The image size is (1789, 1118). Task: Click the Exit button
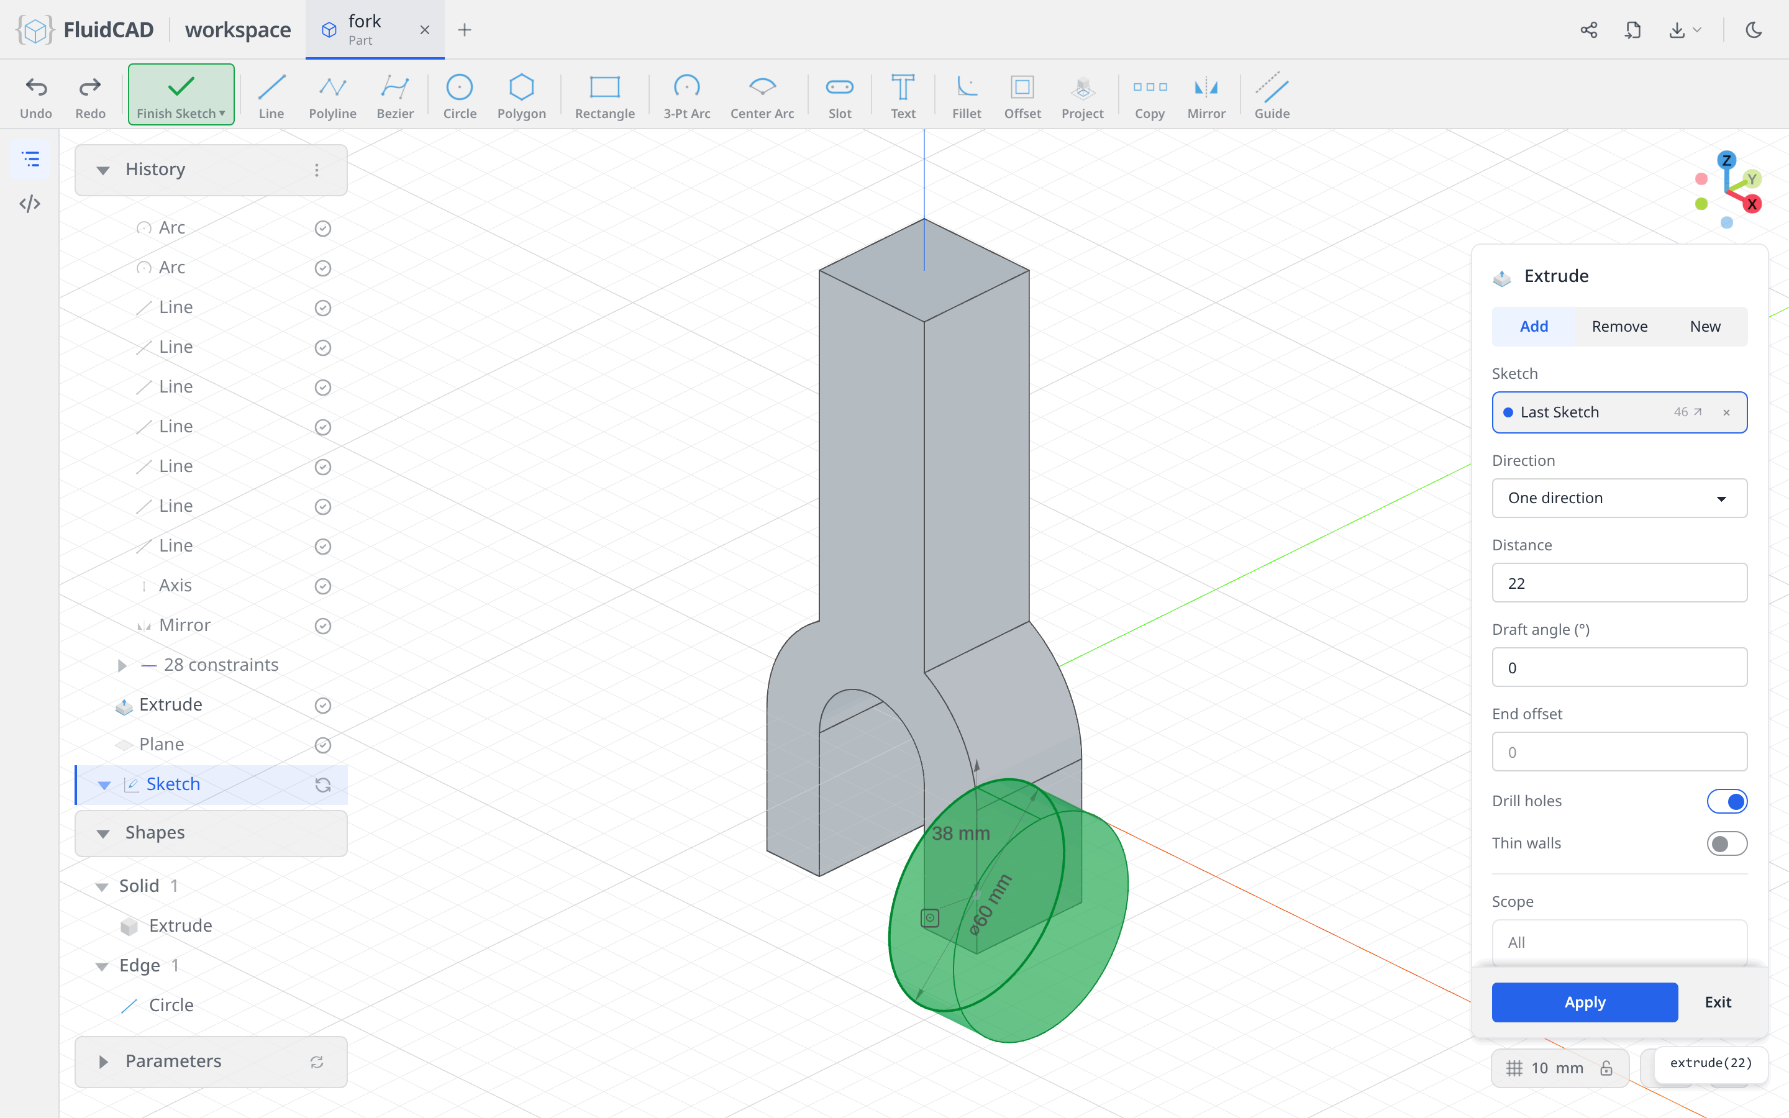(1718, 1002)
